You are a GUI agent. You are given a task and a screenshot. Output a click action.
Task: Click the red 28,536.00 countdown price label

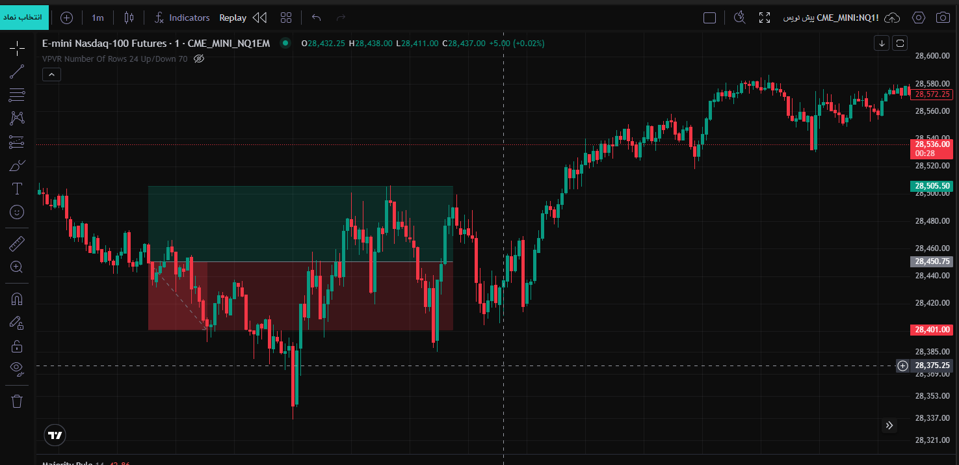932,148
